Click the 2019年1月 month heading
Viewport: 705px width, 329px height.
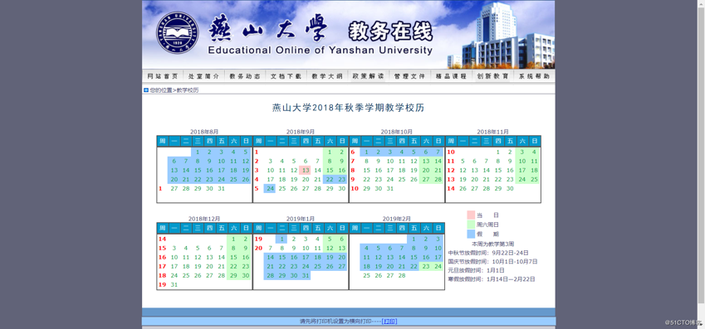pyautogui.click(x=301, y=219)
